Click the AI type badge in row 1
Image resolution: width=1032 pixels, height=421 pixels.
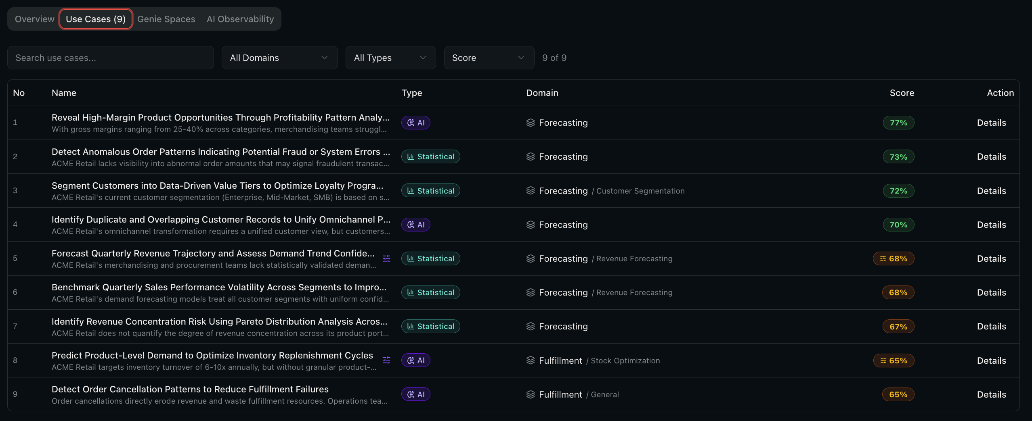416,123
